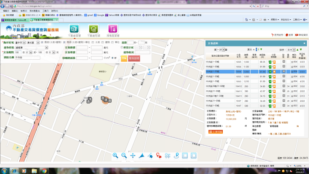
Task: Open the district dropdown showing 清水區
Action: pyautogui.click(x=33, y=43)
